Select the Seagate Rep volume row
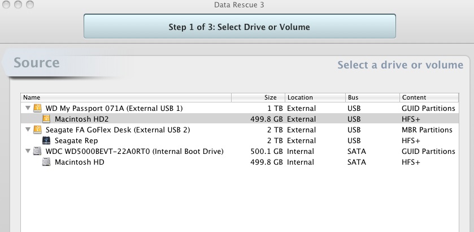This screenshot has height=232, width=474. click(x=240, y=140)
